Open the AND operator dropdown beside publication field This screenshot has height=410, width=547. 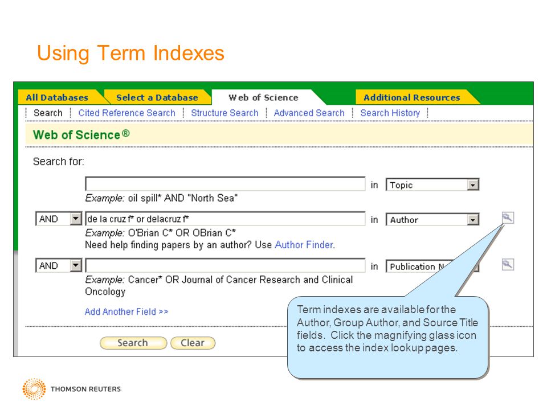59,266
